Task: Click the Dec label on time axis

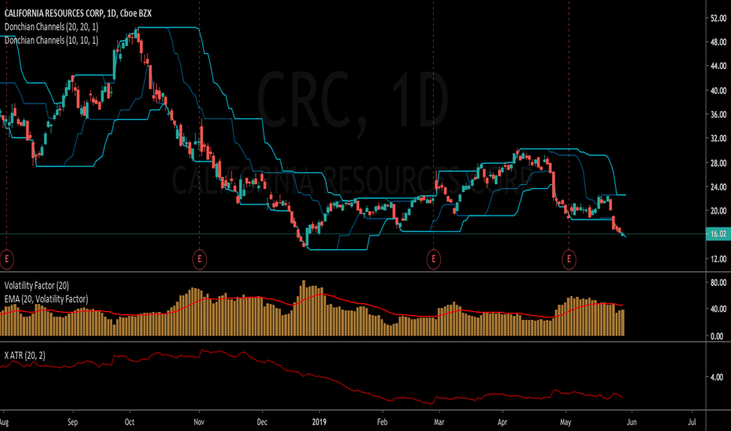Action: [262, 422]
